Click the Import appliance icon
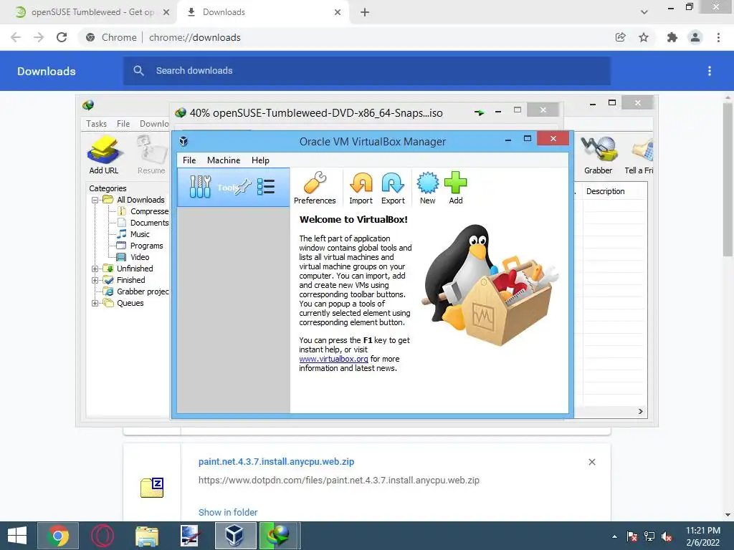Screen dimensions: 734x550 361,188
